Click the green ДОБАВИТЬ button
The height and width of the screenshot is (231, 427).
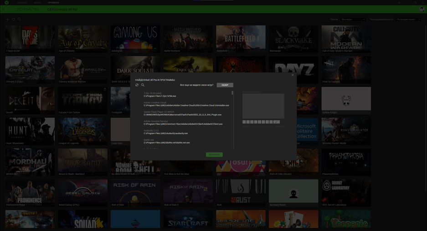coord(214,155)
